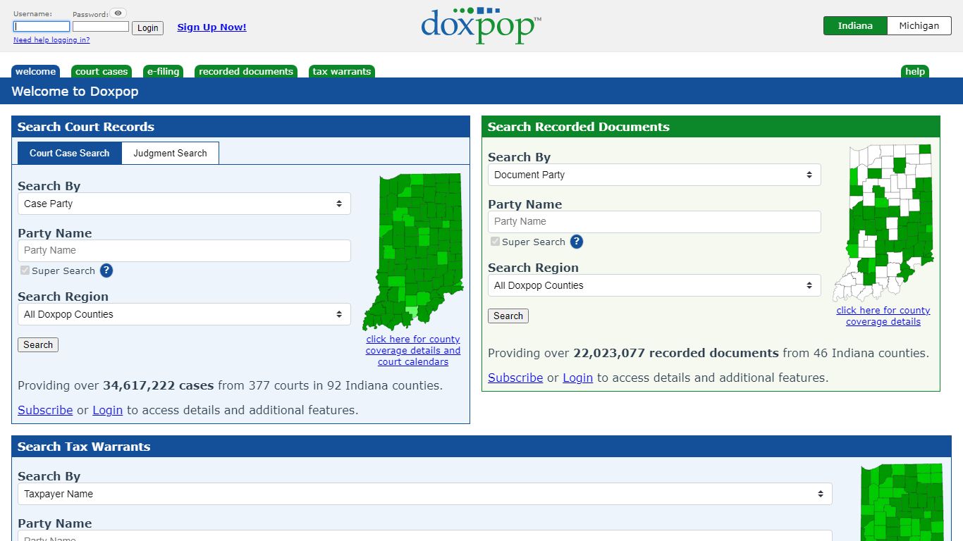Screen dimensions: 963x541
Task: Click the recorded documents Super Search help icon
Action: click(576, 242)
